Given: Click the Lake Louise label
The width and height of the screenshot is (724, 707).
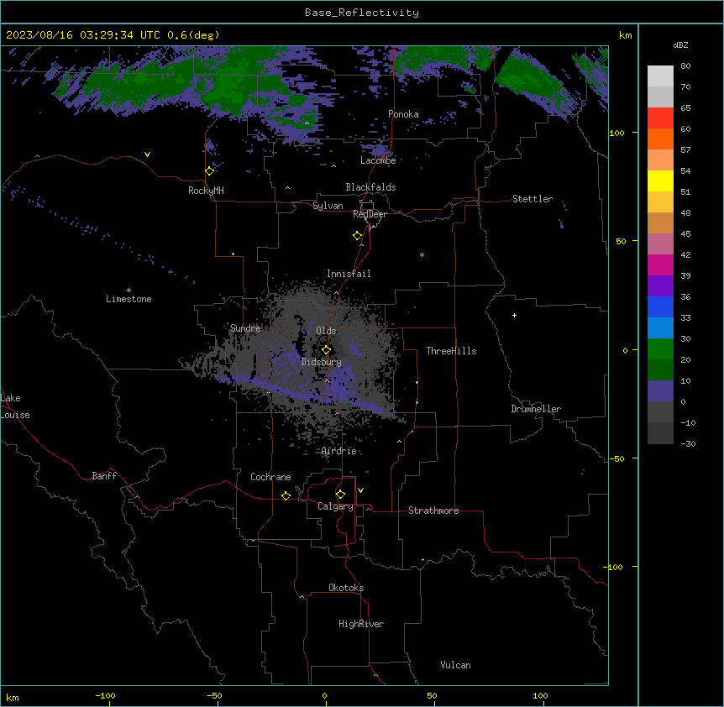Looking at the screenshot, I should click(x=15, y=406).
